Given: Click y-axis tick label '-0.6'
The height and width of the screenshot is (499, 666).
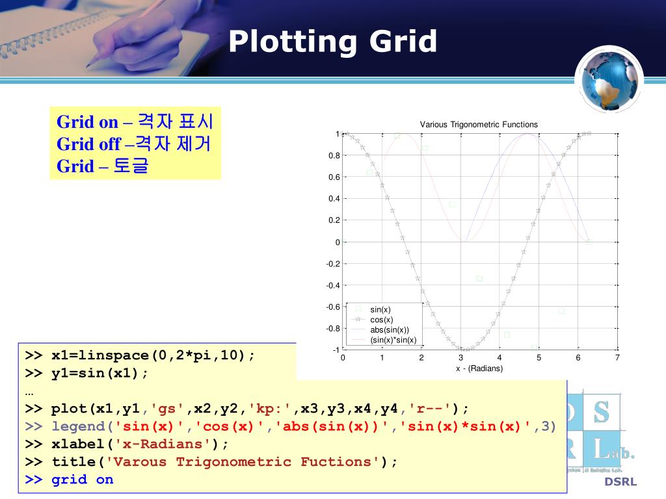Looking at the screenshot, I should click(332, 307).
